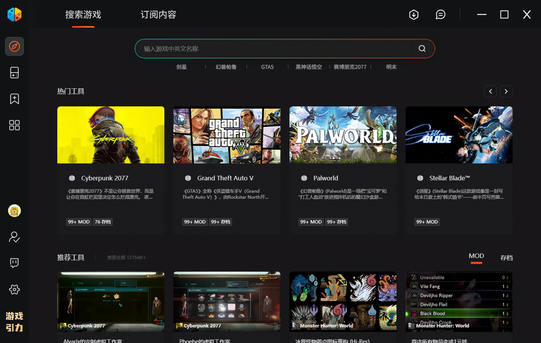Click 99+ MOD badge on Grand Theft Auto V
541x343 pixels.
[195, 222]
